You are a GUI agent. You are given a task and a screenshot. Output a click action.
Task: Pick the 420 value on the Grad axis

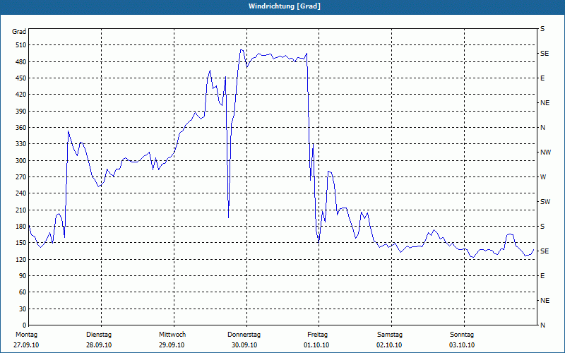coord(21,95)
